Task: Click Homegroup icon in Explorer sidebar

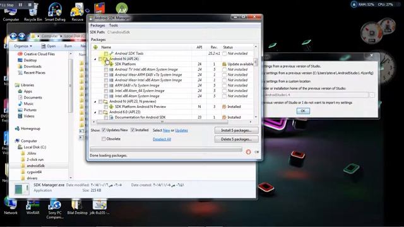Action: pyautogui.click(x=17, y=129)
